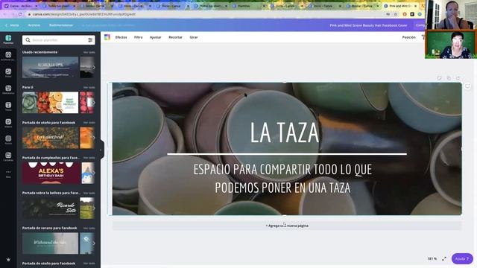
Task: Open the Filtro option in image toolbar
Action: click(x=139, y=37)
